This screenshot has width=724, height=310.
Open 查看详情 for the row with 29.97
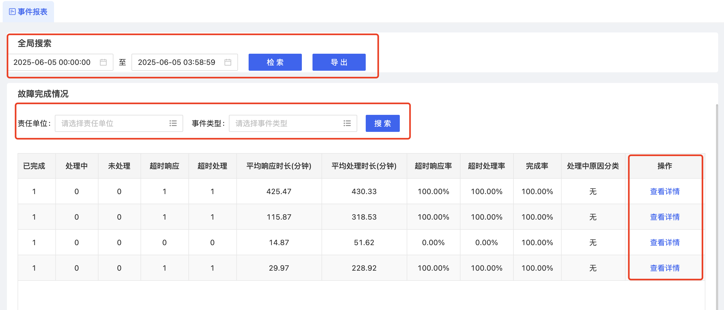point(664,268)
